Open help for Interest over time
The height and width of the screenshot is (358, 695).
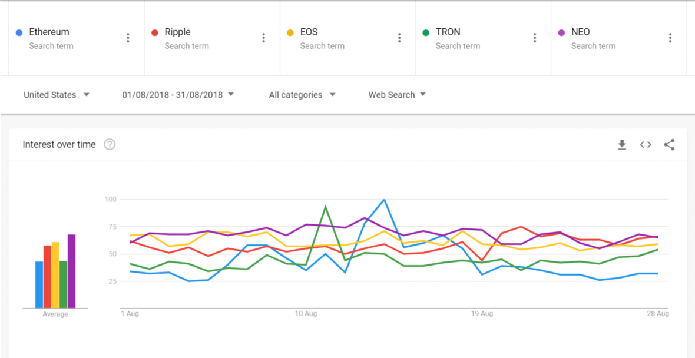click(110, 145)
